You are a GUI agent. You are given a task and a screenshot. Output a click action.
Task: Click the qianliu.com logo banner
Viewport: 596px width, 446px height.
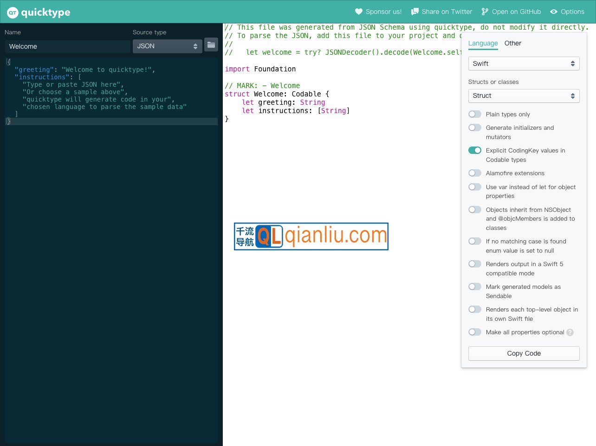coord(311,236)
